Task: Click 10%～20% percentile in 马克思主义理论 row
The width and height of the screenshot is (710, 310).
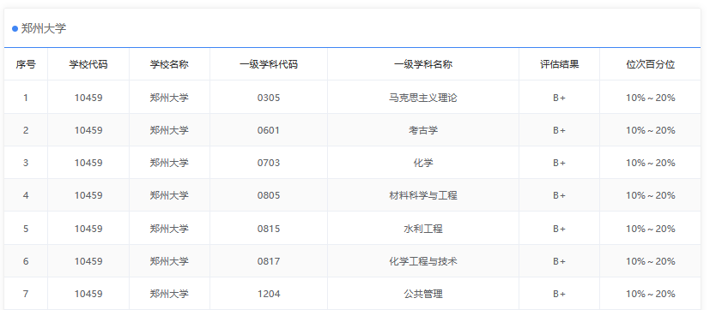Action: tap(650, 98)
